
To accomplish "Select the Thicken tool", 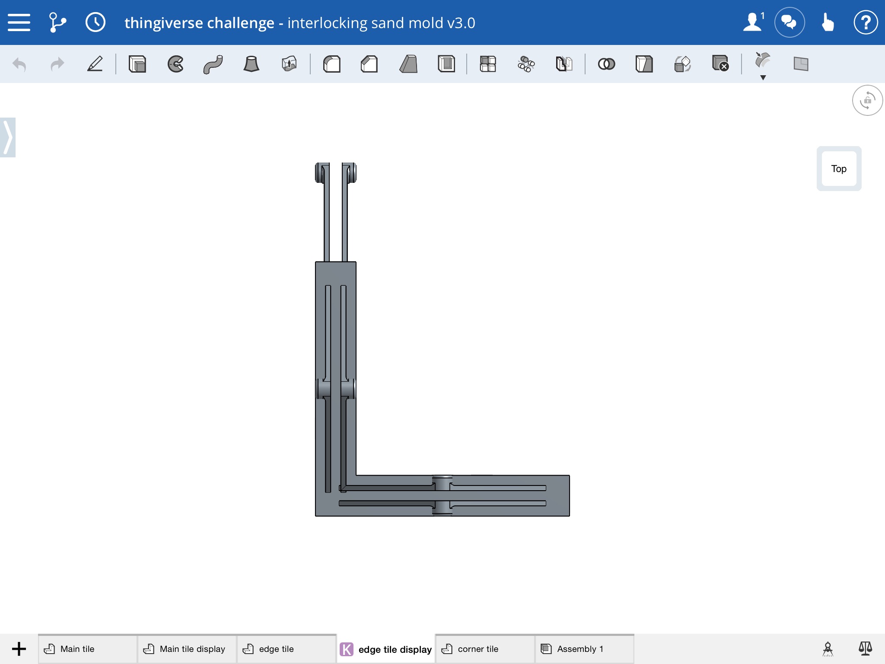I will coord(289,64).
